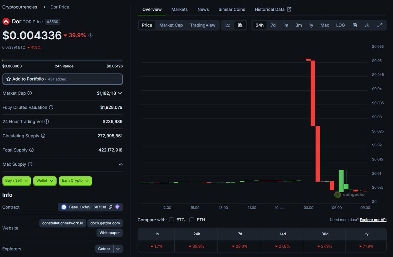Select 1y chart timeframe
Image resolution: width=393 pixels, height=257 pixels.
(x=311, y=25)
